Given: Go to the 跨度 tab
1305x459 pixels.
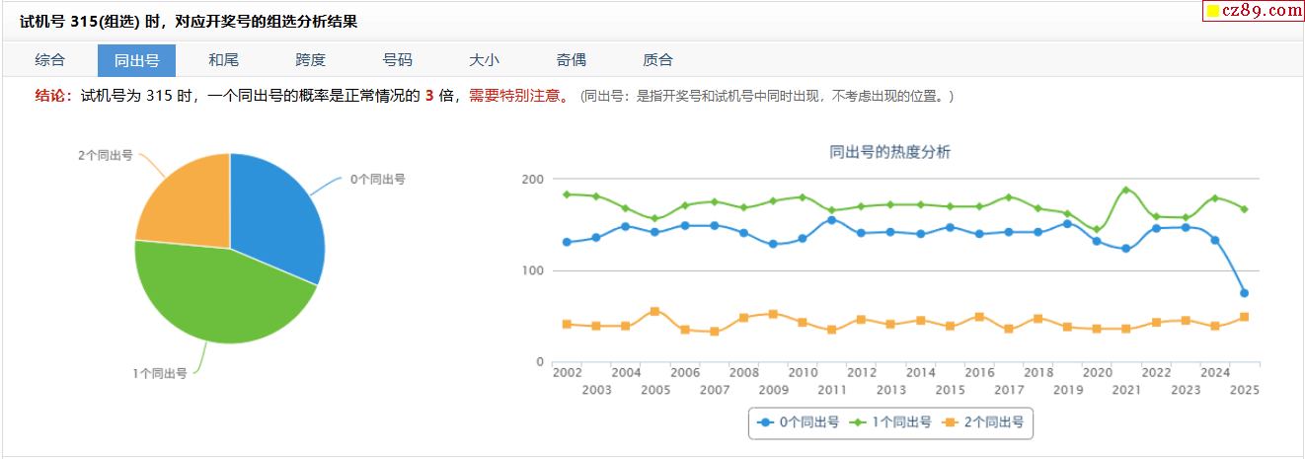Looking at the screenshot, I should (x=310, y=60).
